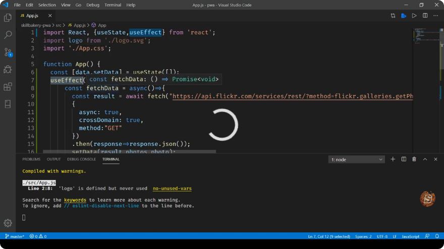444x249 pixels.
Task: Click the Run play icon in editor toolbar
Action: click(414, 16)
